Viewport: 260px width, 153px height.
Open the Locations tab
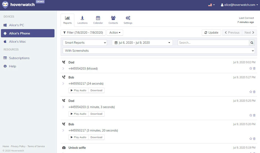pos(82,20)
